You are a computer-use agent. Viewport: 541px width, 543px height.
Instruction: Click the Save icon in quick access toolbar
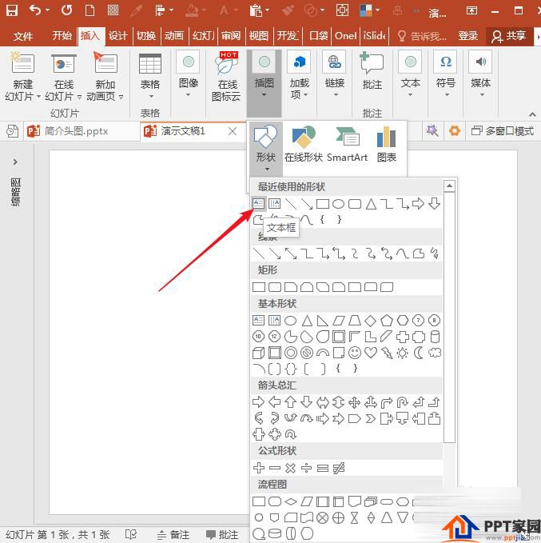[12, 10]
